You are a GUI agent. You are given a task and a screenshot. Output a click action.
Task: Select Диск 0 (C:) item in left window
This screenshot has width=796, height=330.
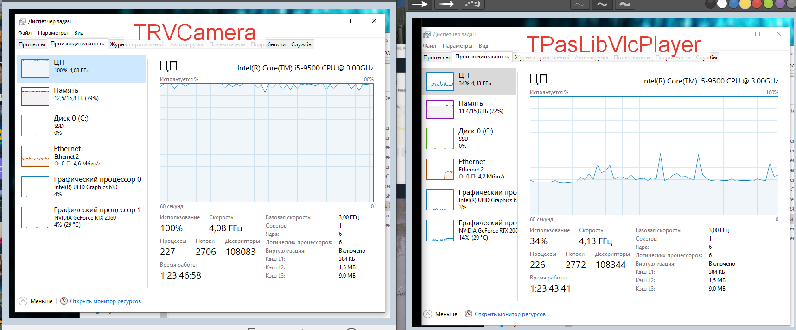pyautogui.click(x=82, y=126)
